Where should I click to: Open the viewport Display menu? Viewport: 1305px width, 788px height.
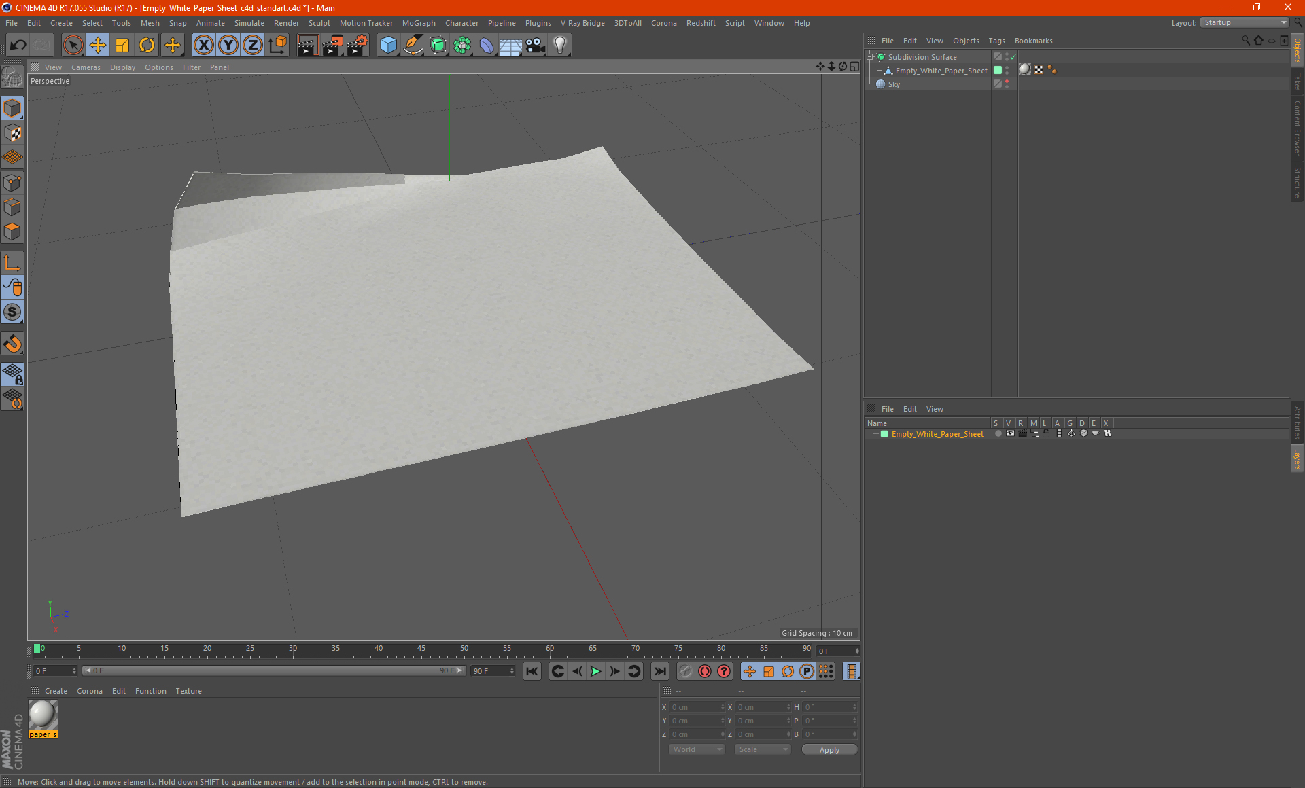pos(122,67)
